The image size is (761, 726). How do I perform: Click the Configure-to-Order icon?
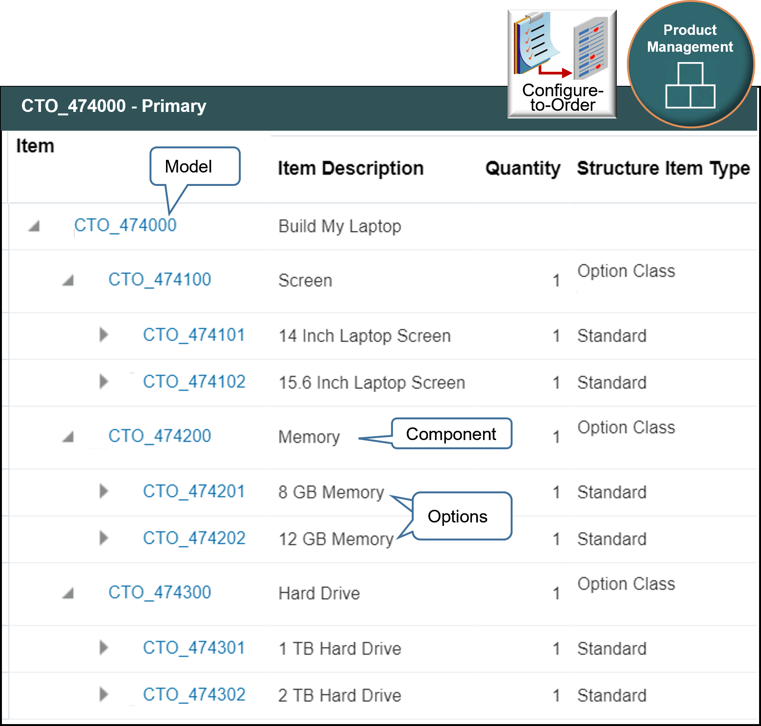[x=562, y=64]
